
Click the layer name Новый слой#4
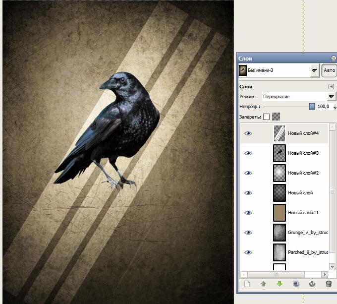tap(303, 133)
